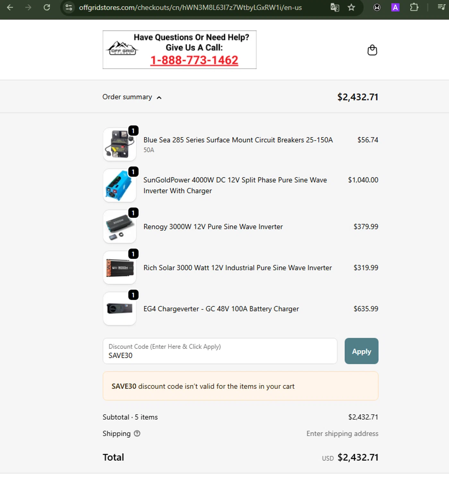Open the translate page icon
Screen dimensions: 449x482
[x=335, y=7]
